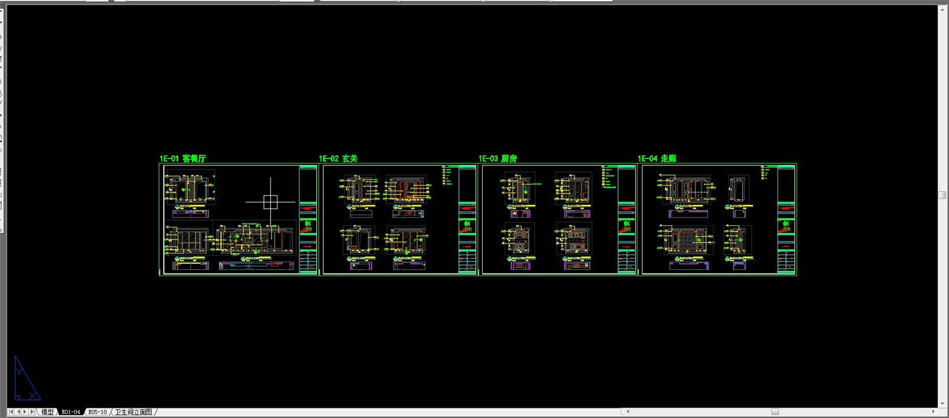Select the 1E-03 厨房 sheet title
This screenshot has height=418, width=949.
(x=498, y=158)
